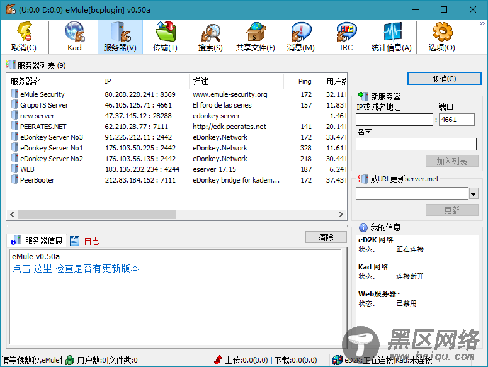Focus the IP或域名地址 input field
Image resolution: width=488 pixels, height=367 pixels.
click(x=394, y=120)
